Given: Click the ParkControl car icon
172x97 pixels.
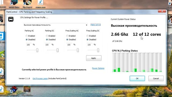Looking at the screenshot, I should coord(11,19).
